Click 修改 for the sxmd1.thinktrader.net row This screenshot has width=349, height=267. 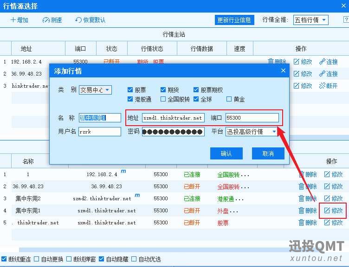pos(333,222)
